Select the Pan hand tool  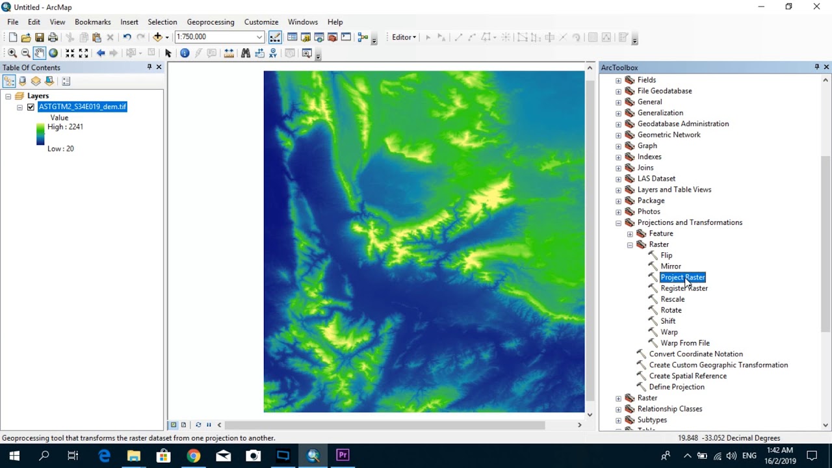pyautogui.click(x=40, y=53)
